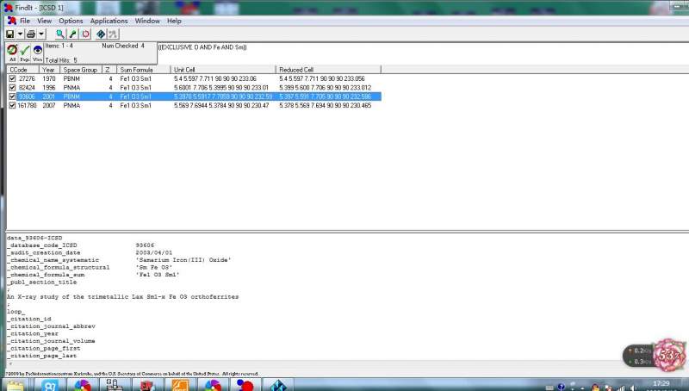Open the first colorful pinwheel taskbar app
The width and height of the screenshot is (689, 391).
(x=82, y=385)
